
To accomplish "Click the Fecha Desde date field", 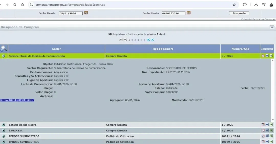I will tap(71, 14).
